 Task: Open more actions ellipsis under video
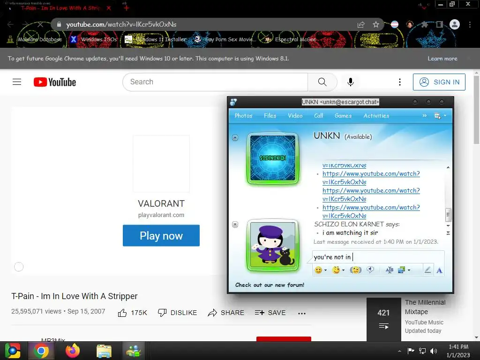pos(302,313)
